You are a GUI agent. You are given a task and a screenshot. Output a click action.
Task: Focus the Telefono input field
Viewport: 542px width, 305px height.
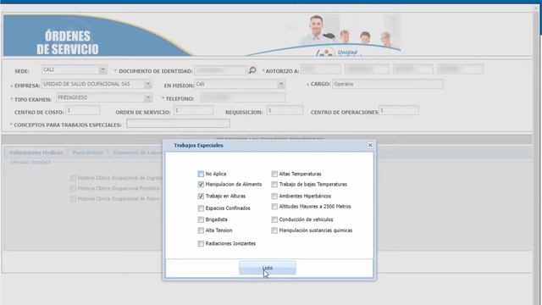(243, 97)
